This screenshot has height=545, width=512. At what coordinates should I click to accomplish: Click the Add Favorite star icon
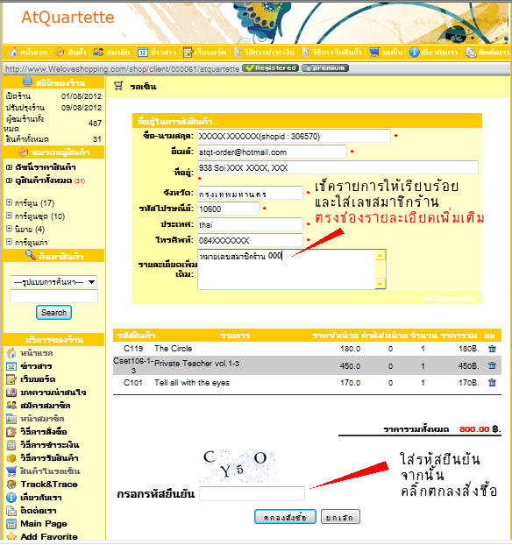11,536
